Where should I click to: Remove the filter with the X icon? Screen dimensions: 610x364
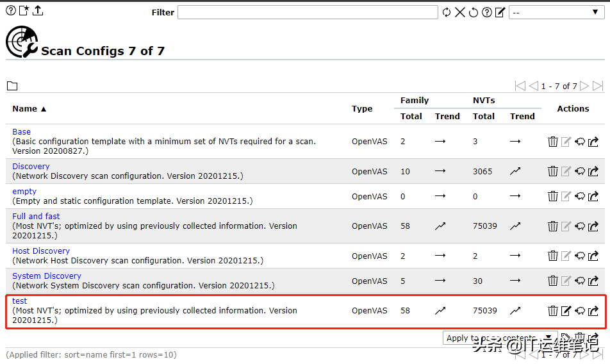click(x=460, y=12)
